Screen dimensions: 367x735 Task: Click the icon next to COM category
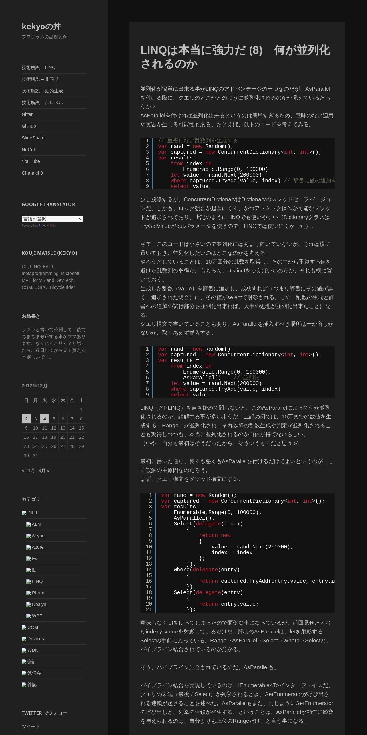(24, 627)
